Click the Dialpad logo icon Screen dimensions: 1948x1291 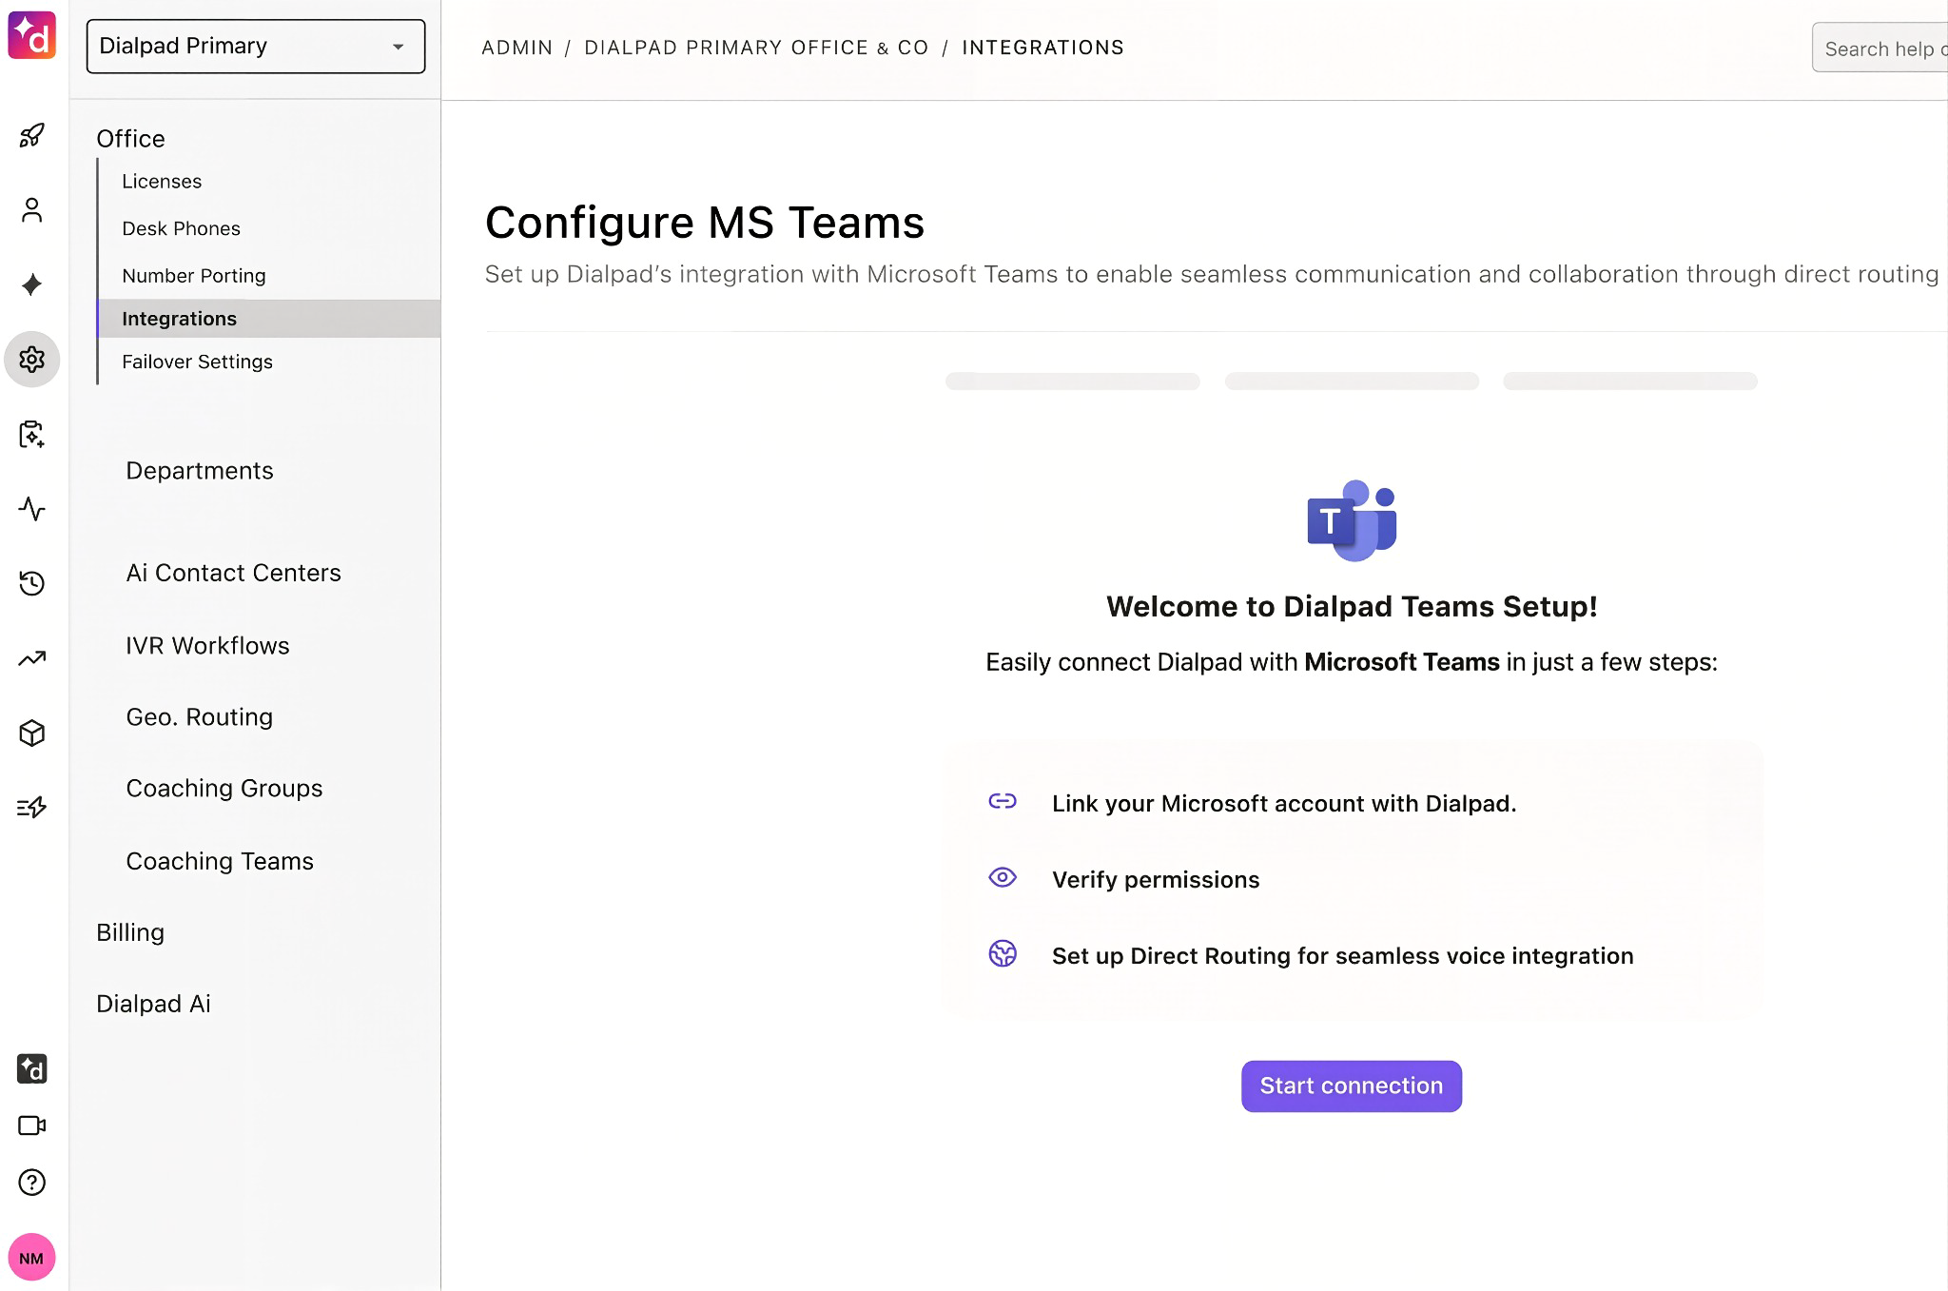(31, 35)
